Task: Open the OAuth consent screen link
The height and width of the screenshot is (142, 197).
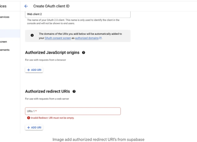Action: click(x=58, y=38)
